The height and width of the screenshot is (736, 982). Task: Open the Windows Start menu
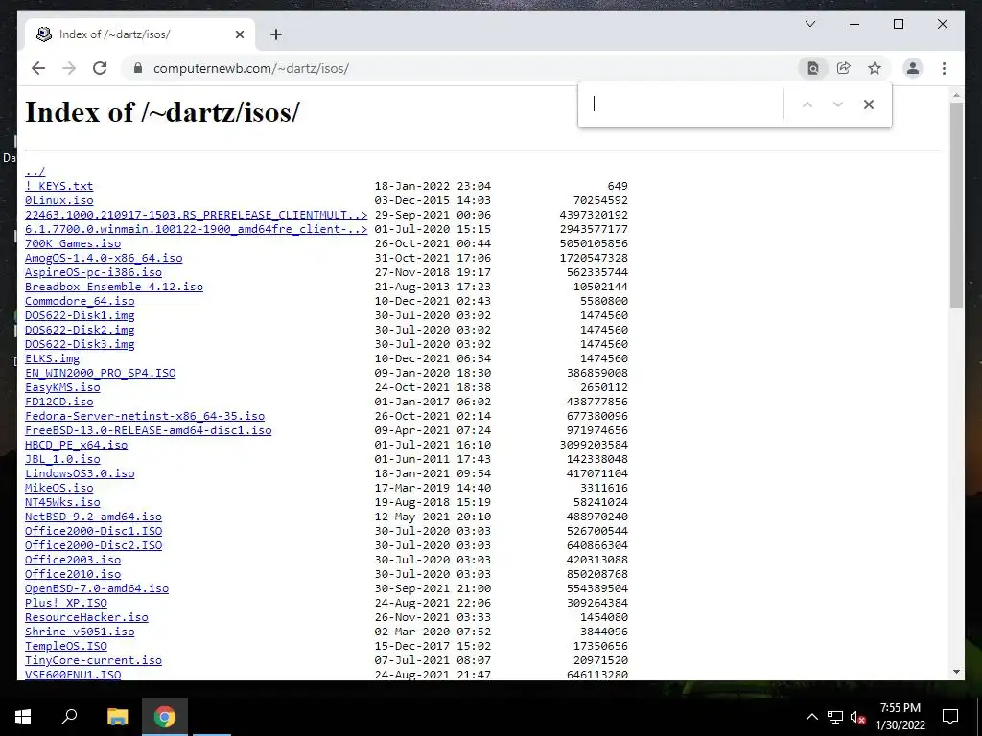pos(23,717)
